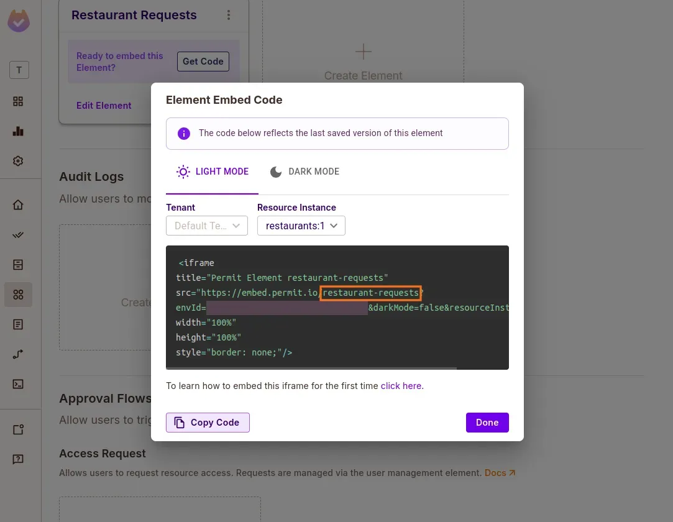The height and width of the screenshot is (522, 673).
Task: Switch to the Light Mode tab
Action: pos(213,172)
